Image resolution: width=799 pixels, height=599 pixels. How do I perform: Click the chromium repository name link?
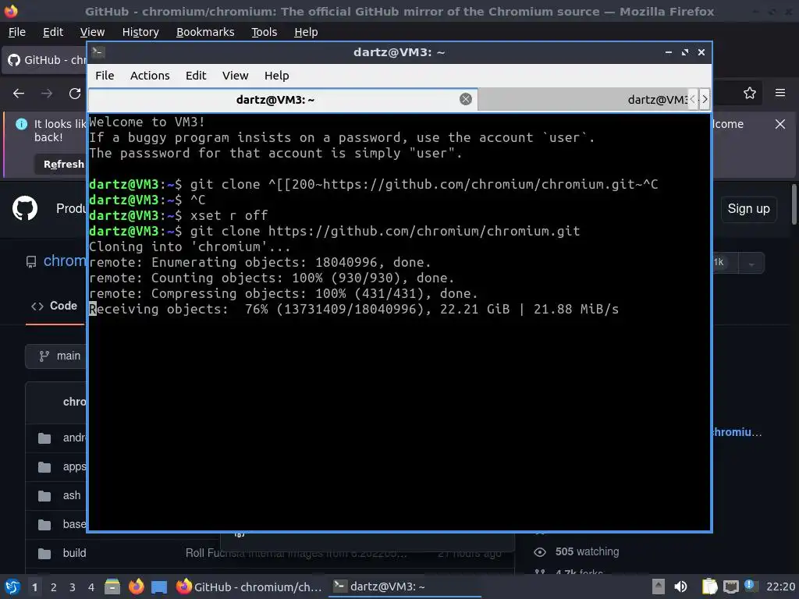point(65,261)
